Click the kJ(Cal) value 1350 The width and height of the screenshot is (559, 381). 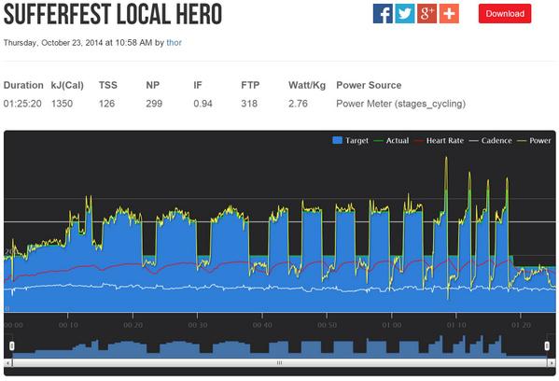tap(62, 104)
